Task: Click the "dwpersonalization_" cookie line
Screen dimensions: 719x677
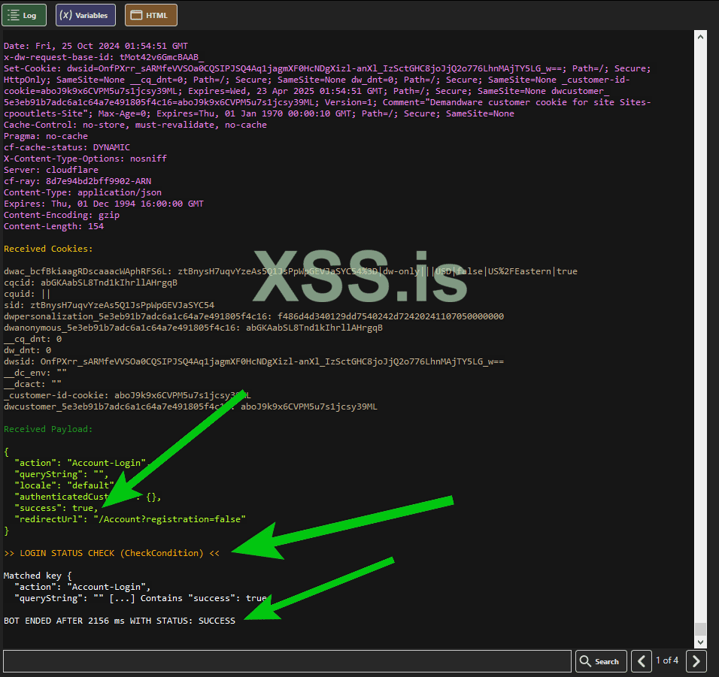Action: pos(253,316)
